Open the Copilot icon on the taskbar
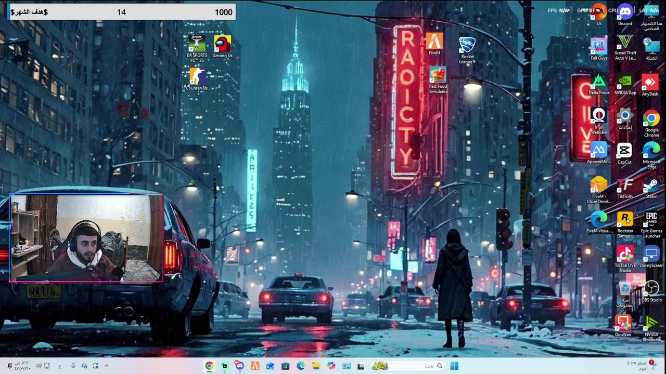Screen dimensions: 666x374 point(331,366)
